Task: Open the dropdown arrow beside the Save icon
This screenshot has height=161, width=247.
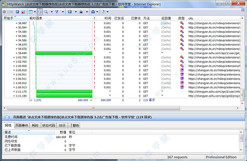Action: [x=76, y=12]
